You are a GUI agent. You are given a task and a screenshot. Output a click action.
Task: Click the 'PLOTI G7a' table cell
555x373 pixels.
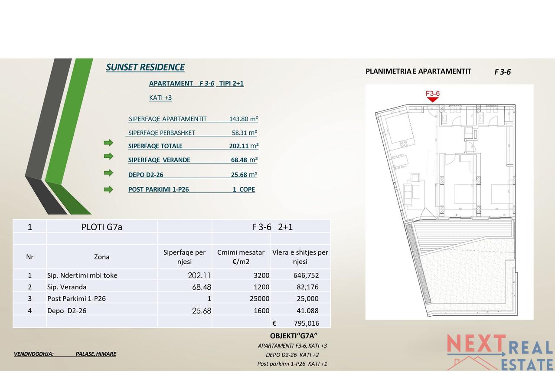[x=102, y=226]
